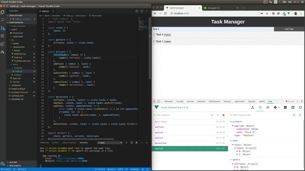The width and height of the screenshot is (305, 171).
Task: Open the Vue devtools Events view
Action: pyautogui.click(x=268, y=107)
